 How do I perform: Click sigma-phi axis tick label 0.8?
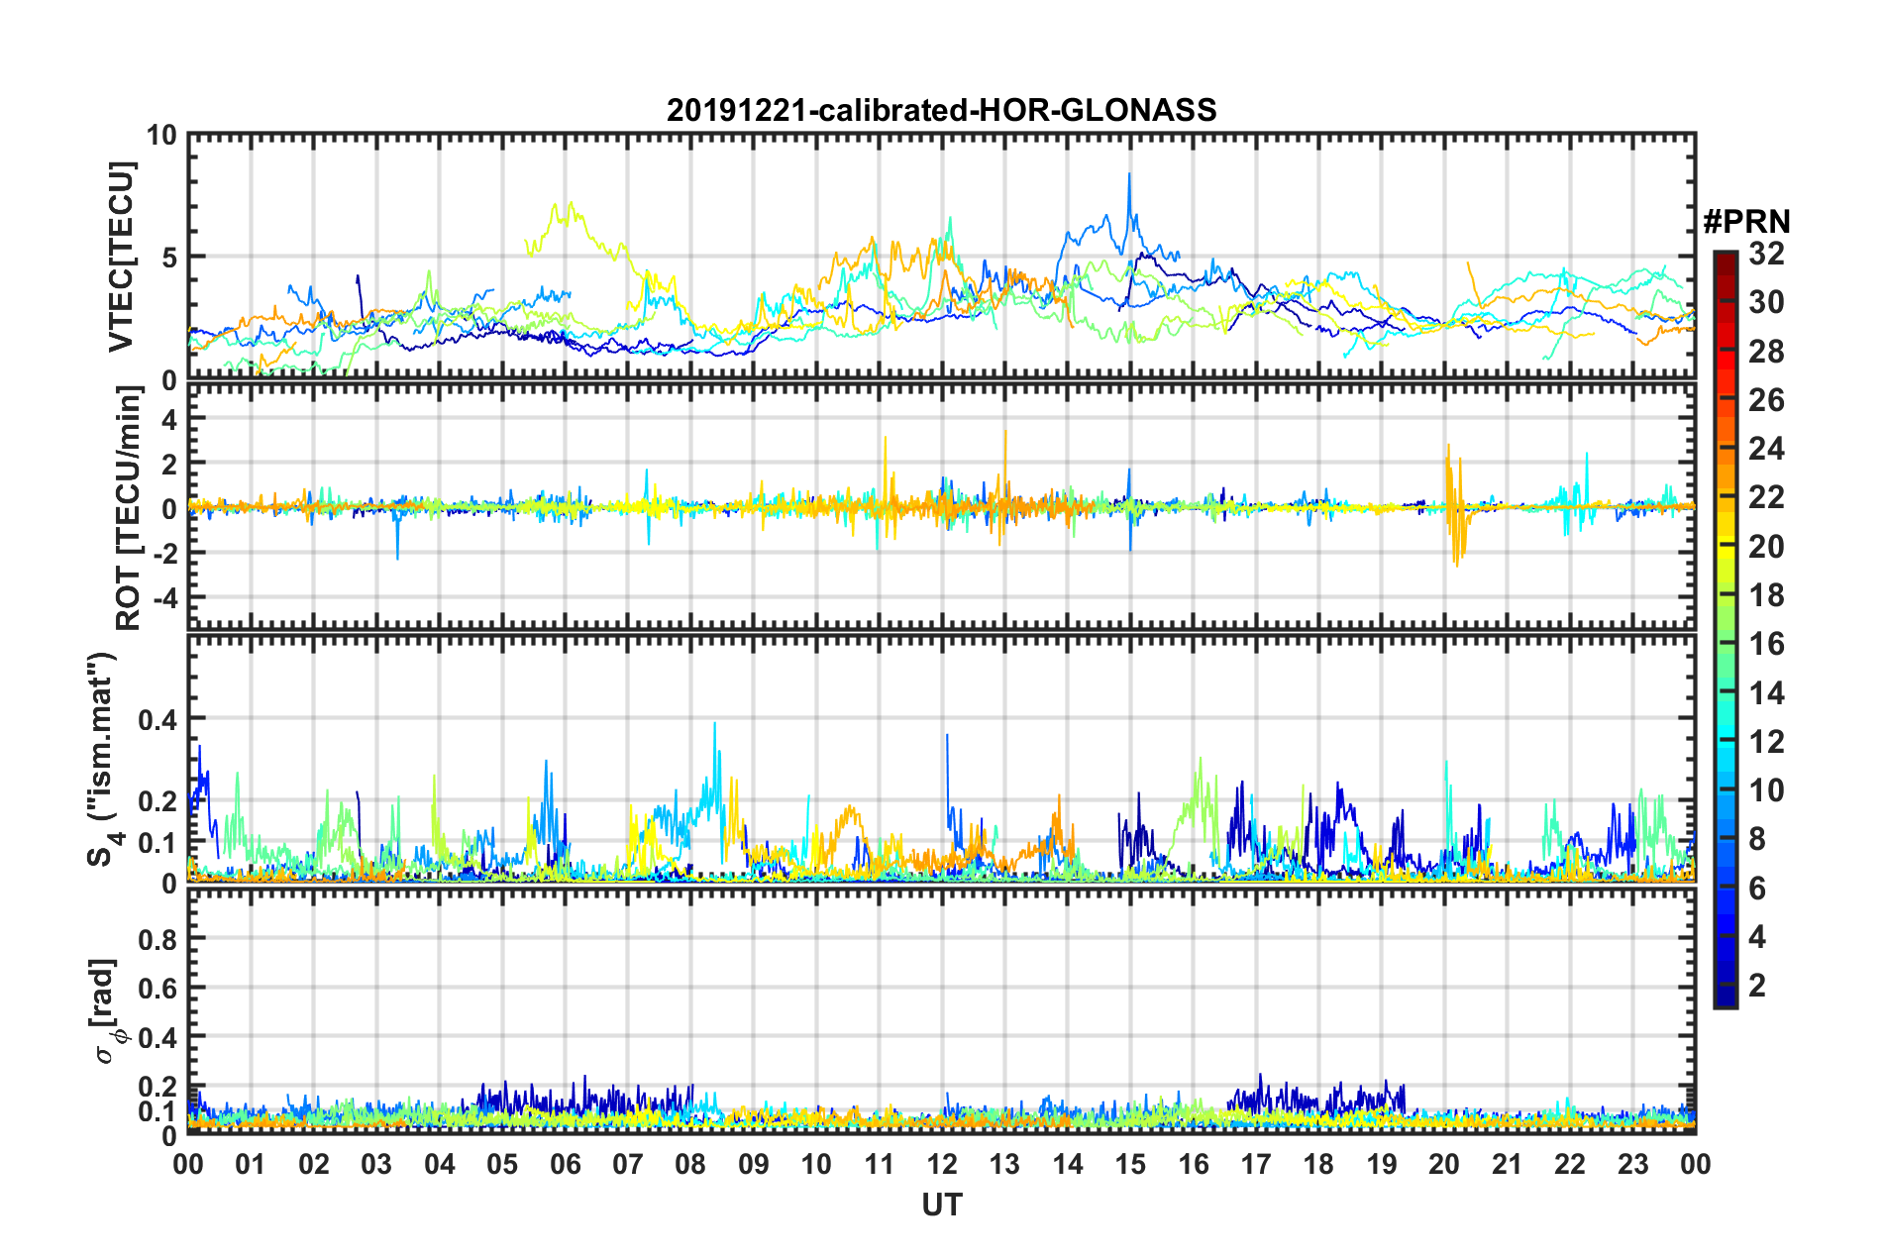158,939
